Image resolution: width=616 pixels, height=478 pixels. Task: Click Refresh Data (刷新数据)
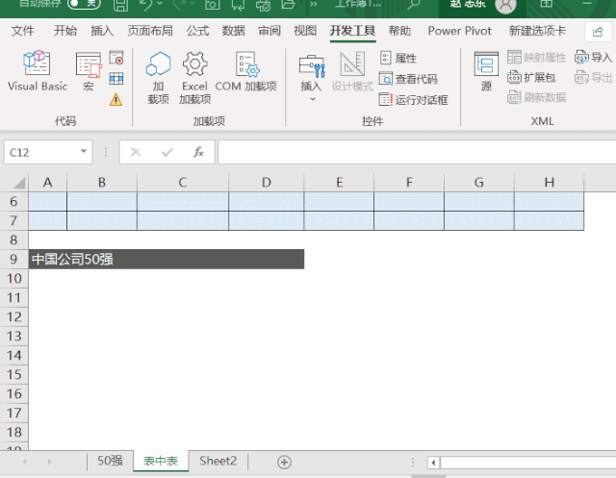(536, 97)
